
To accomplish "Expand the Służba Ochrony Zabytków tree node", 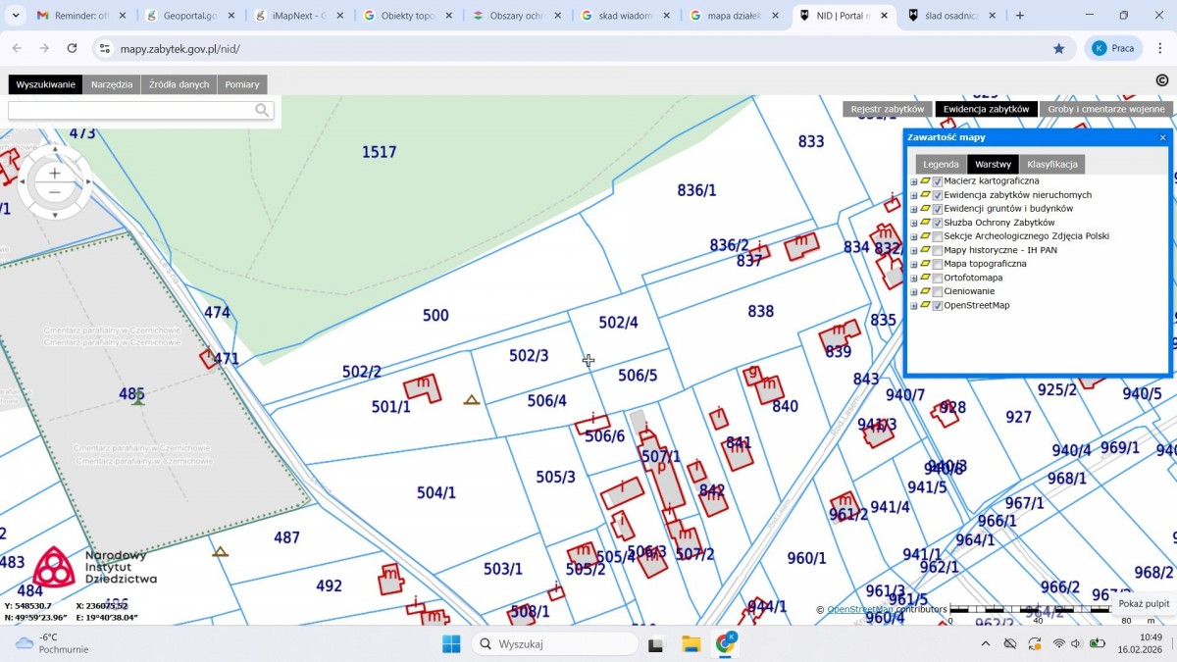I will click(x=914, y=224).
